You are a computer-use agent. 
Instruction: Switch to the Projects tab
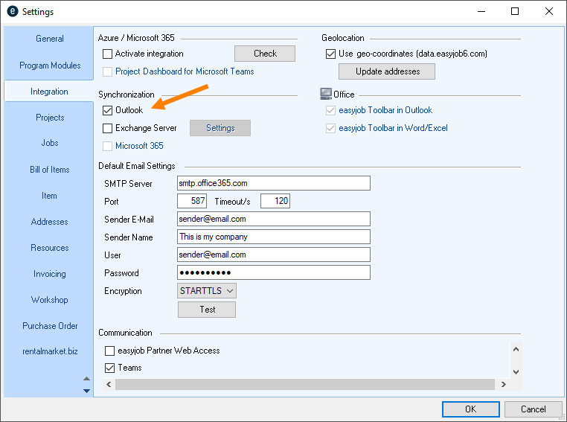coord(50,118)
